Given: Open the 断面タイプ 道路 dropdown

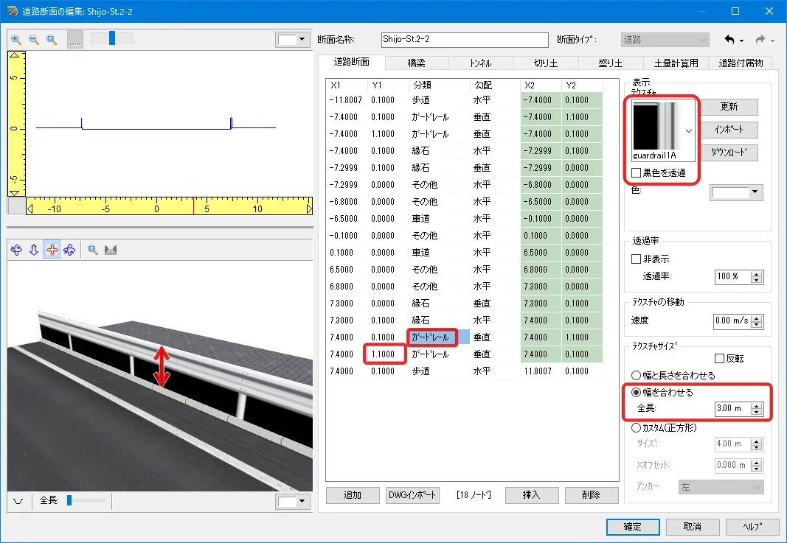Looking at the screenshot, I should pos(665,39).
